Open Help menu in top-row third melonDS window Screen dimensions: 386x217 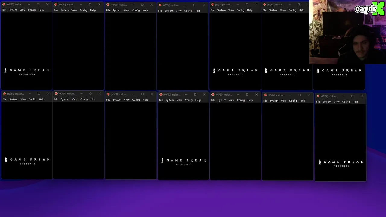[x=145, y=10]
